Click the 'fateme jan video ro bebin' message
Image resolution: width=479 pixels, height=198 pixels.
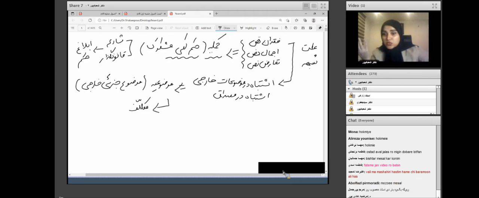click(382, 165)
